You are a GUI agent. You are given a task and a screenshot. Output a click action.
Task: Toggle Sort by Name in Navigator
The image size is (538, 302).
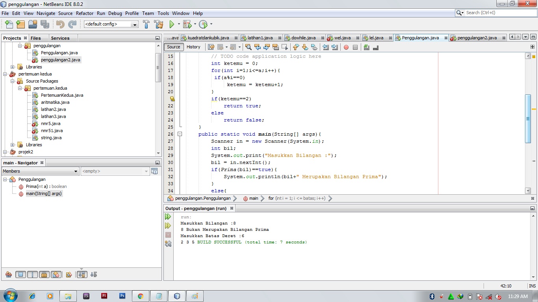(82, 274)
